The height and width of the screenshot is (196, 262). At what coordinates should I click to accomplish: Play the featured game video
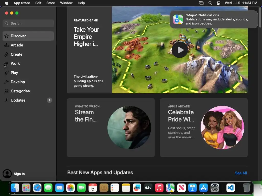[180, 50]
